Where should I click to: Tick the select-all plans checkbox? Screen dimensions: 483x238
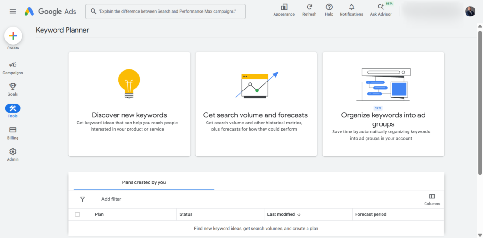pyautogui.click(x=77, y=214)
